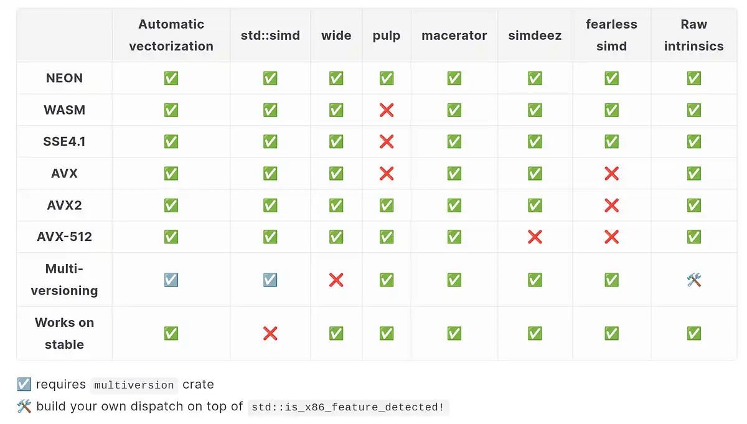Viewport: 747px width, 424px height.
Task: Click green check for macerator NEON
Action: [x=454, y=78]
